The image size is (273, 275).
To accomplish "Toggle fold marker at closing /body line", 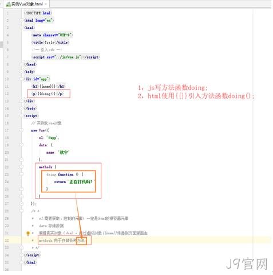I will (x=21, y=109).
